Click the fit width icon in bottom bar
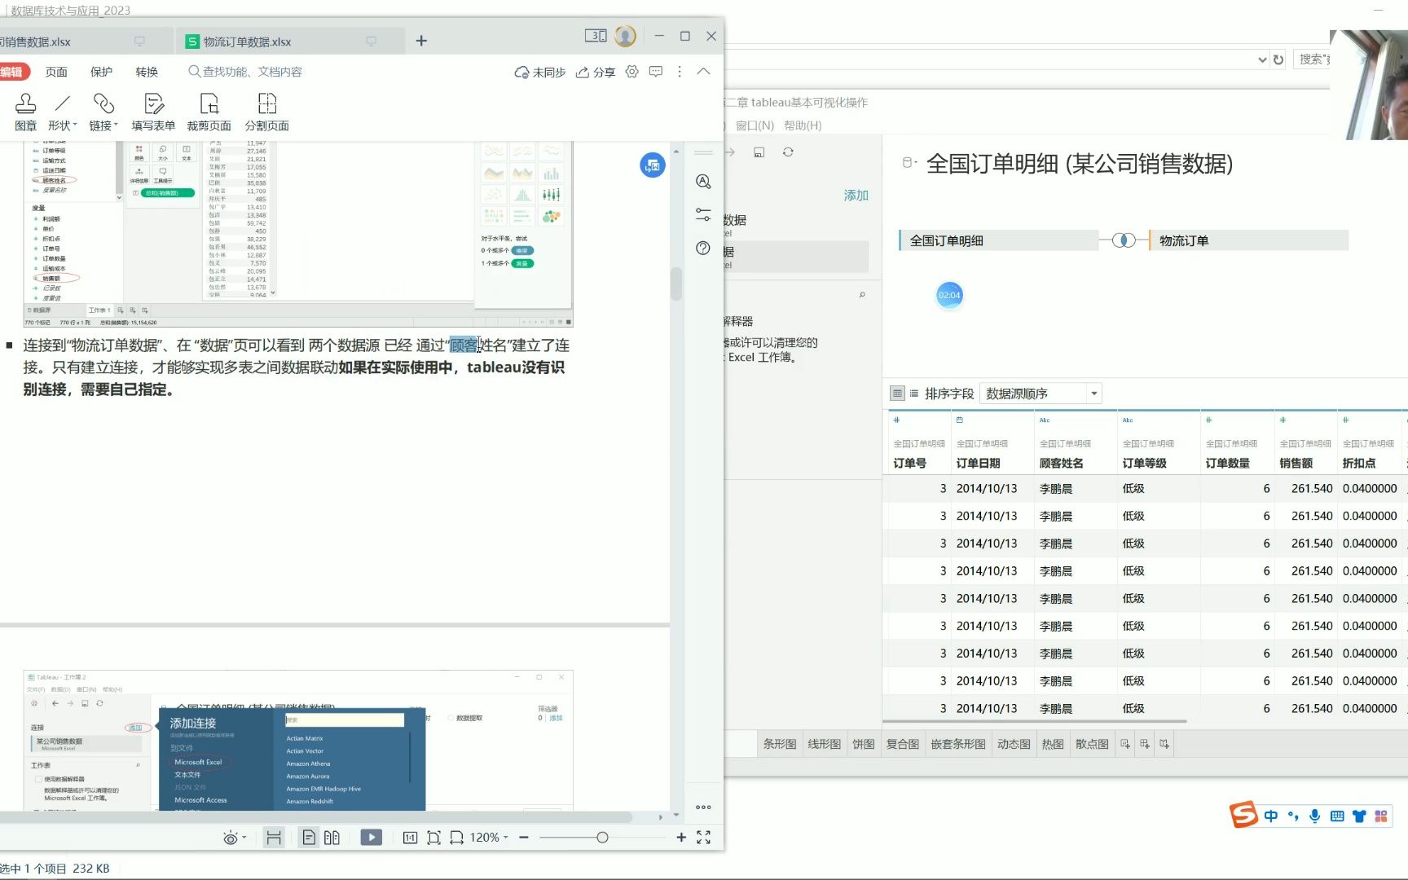 [456, 838]
